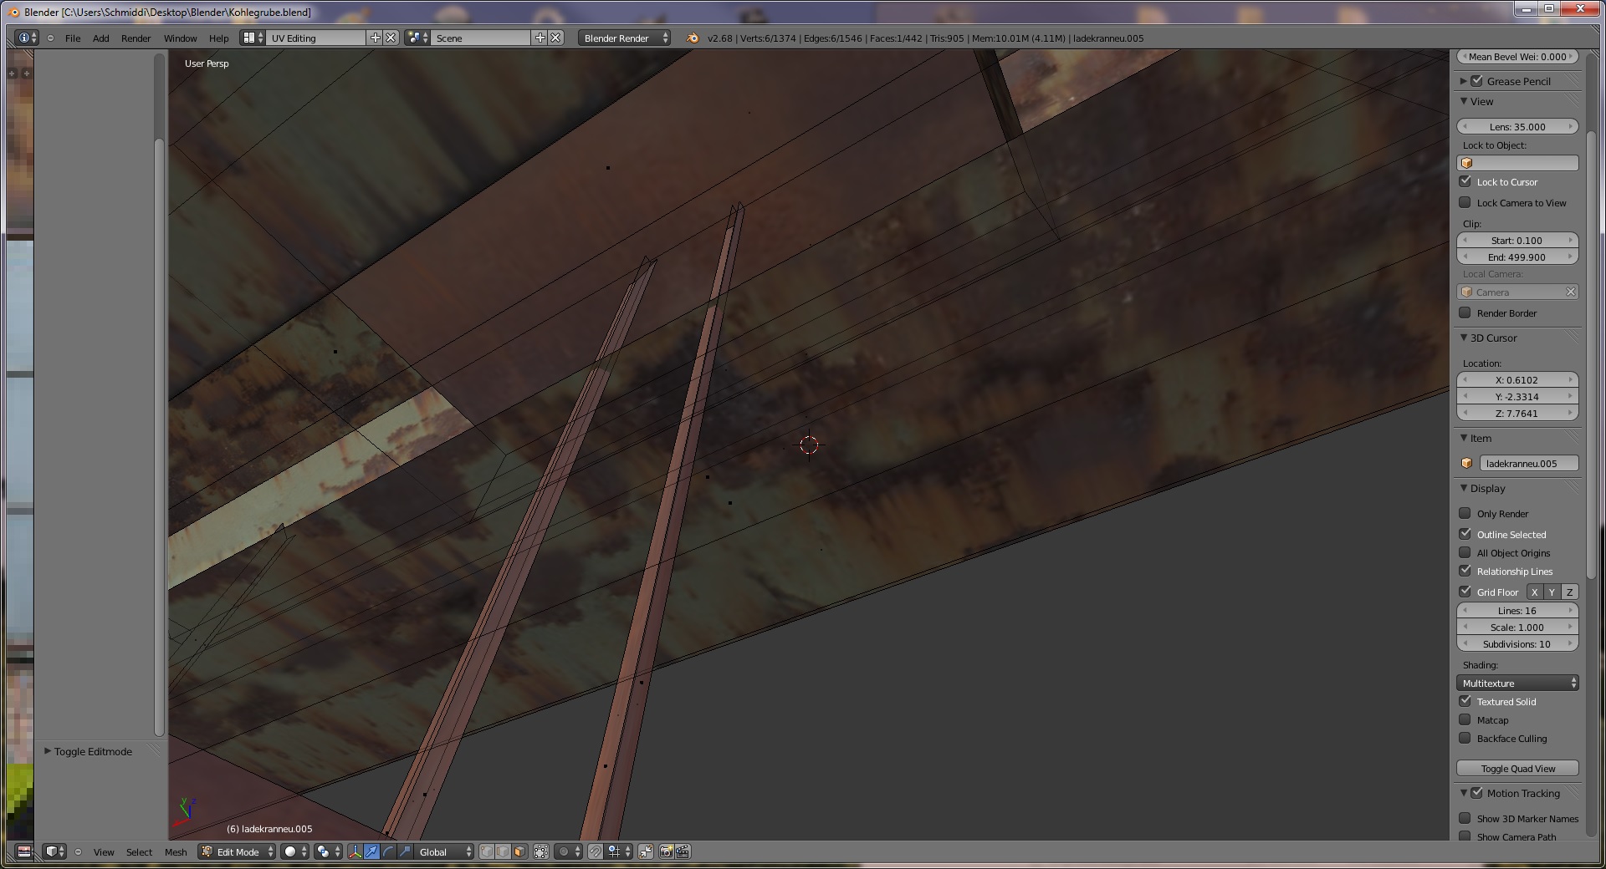The height and width of the screenshot is (869, 1606).
Task: Open the Info editor type selector
Action: (27, 38)
